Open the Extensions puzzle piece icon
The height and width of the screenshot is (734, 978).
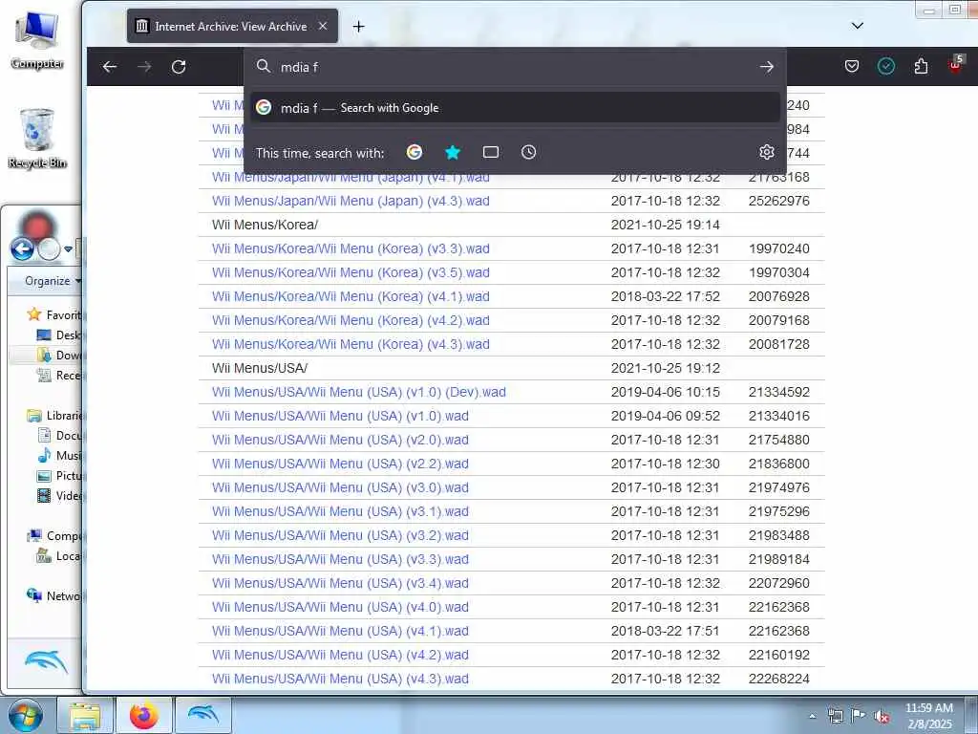click(x=922, y=66)
